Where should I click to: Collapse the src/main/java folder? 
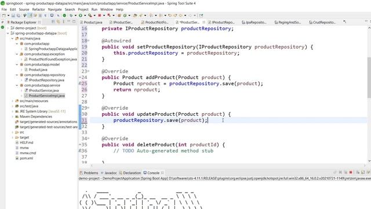[12, 38]
